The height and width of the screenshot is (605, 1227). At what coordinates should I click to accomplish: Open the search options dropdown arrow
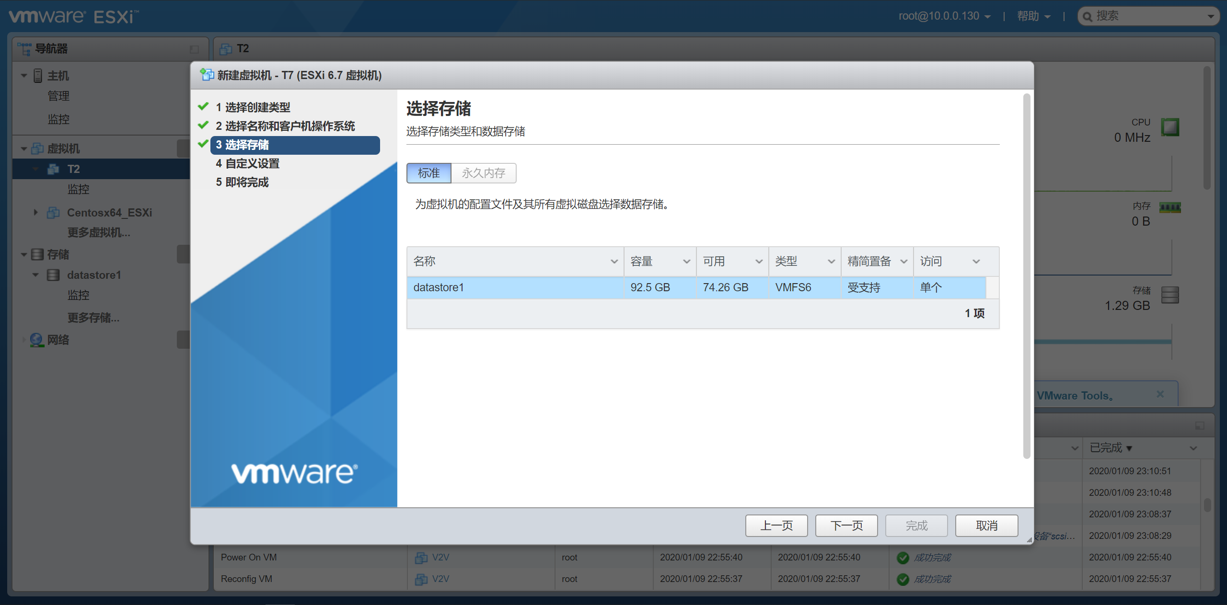[x=1211, y=17]
